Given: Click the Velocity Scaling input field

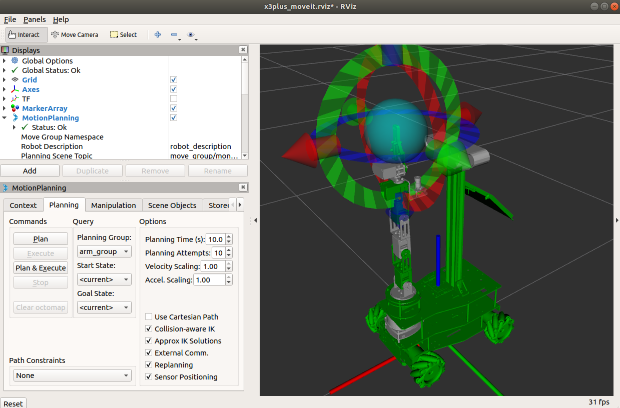Looking at the screenshot, I should point(213,266).
